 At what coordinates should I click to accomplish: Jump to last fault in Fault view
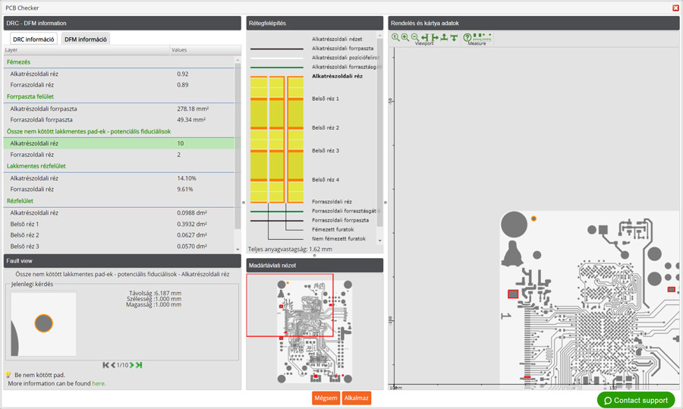click(x=140, y=365)
